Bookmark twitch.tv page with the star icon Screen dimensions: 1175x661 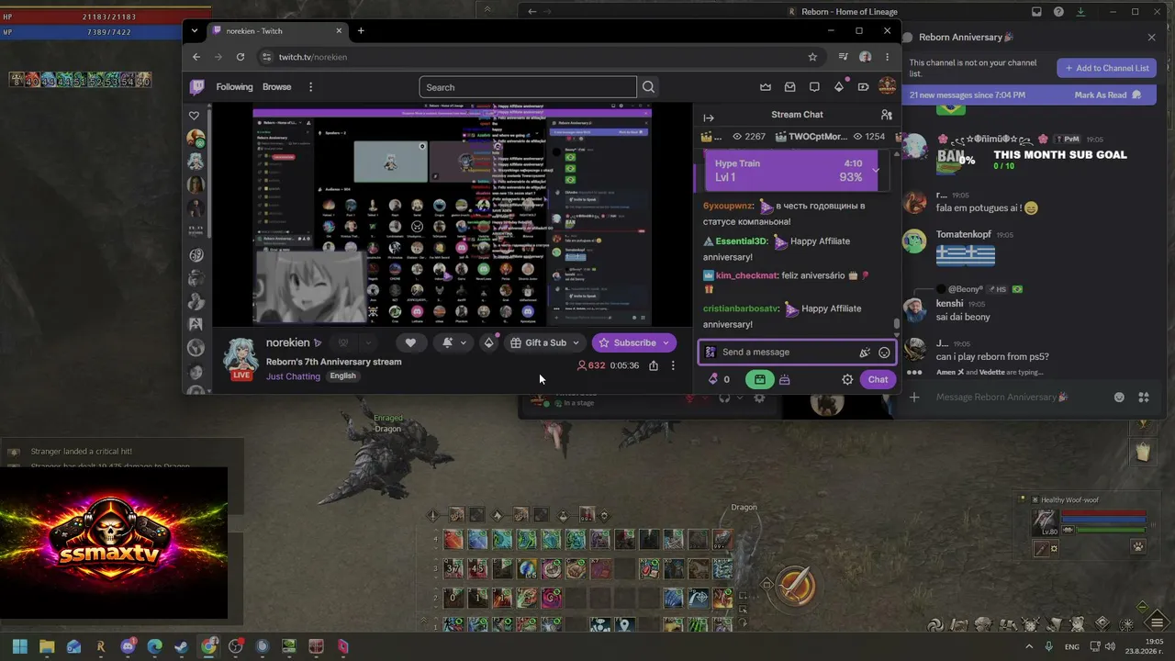pyautogui.click(x=812, y=57)
